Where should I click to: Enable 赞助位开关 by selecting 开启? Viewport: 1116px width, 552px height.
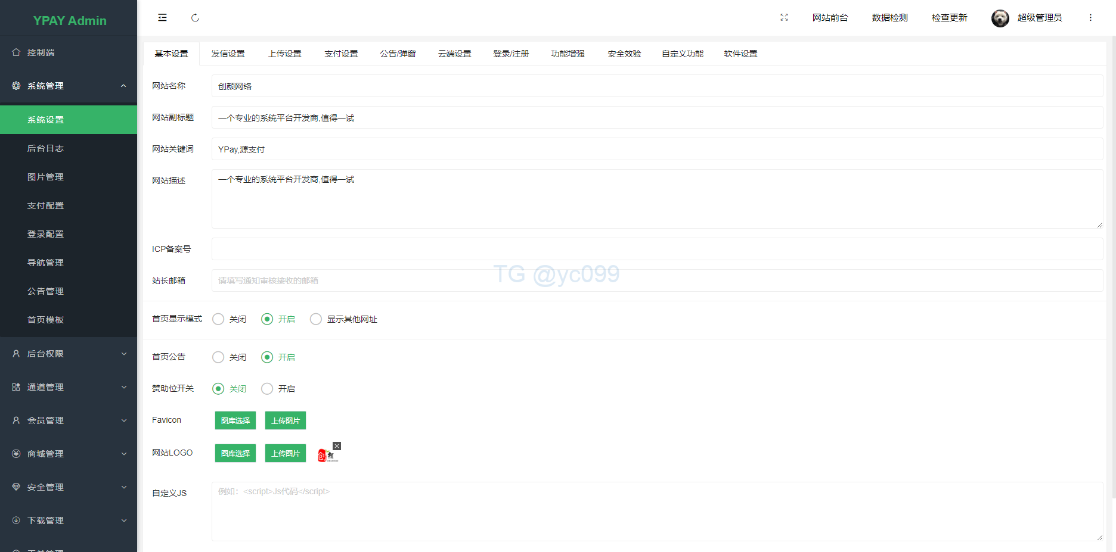(266, 388)
